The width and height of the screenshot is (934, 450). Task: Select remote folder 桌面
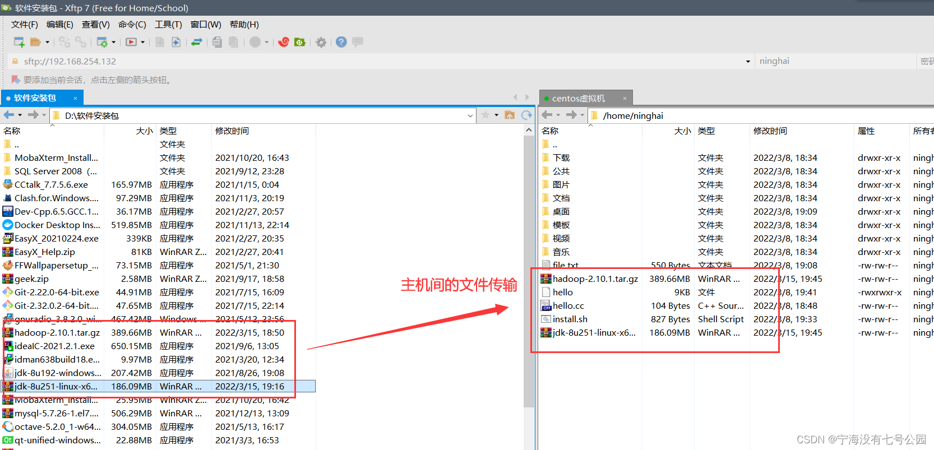[737, 211]
